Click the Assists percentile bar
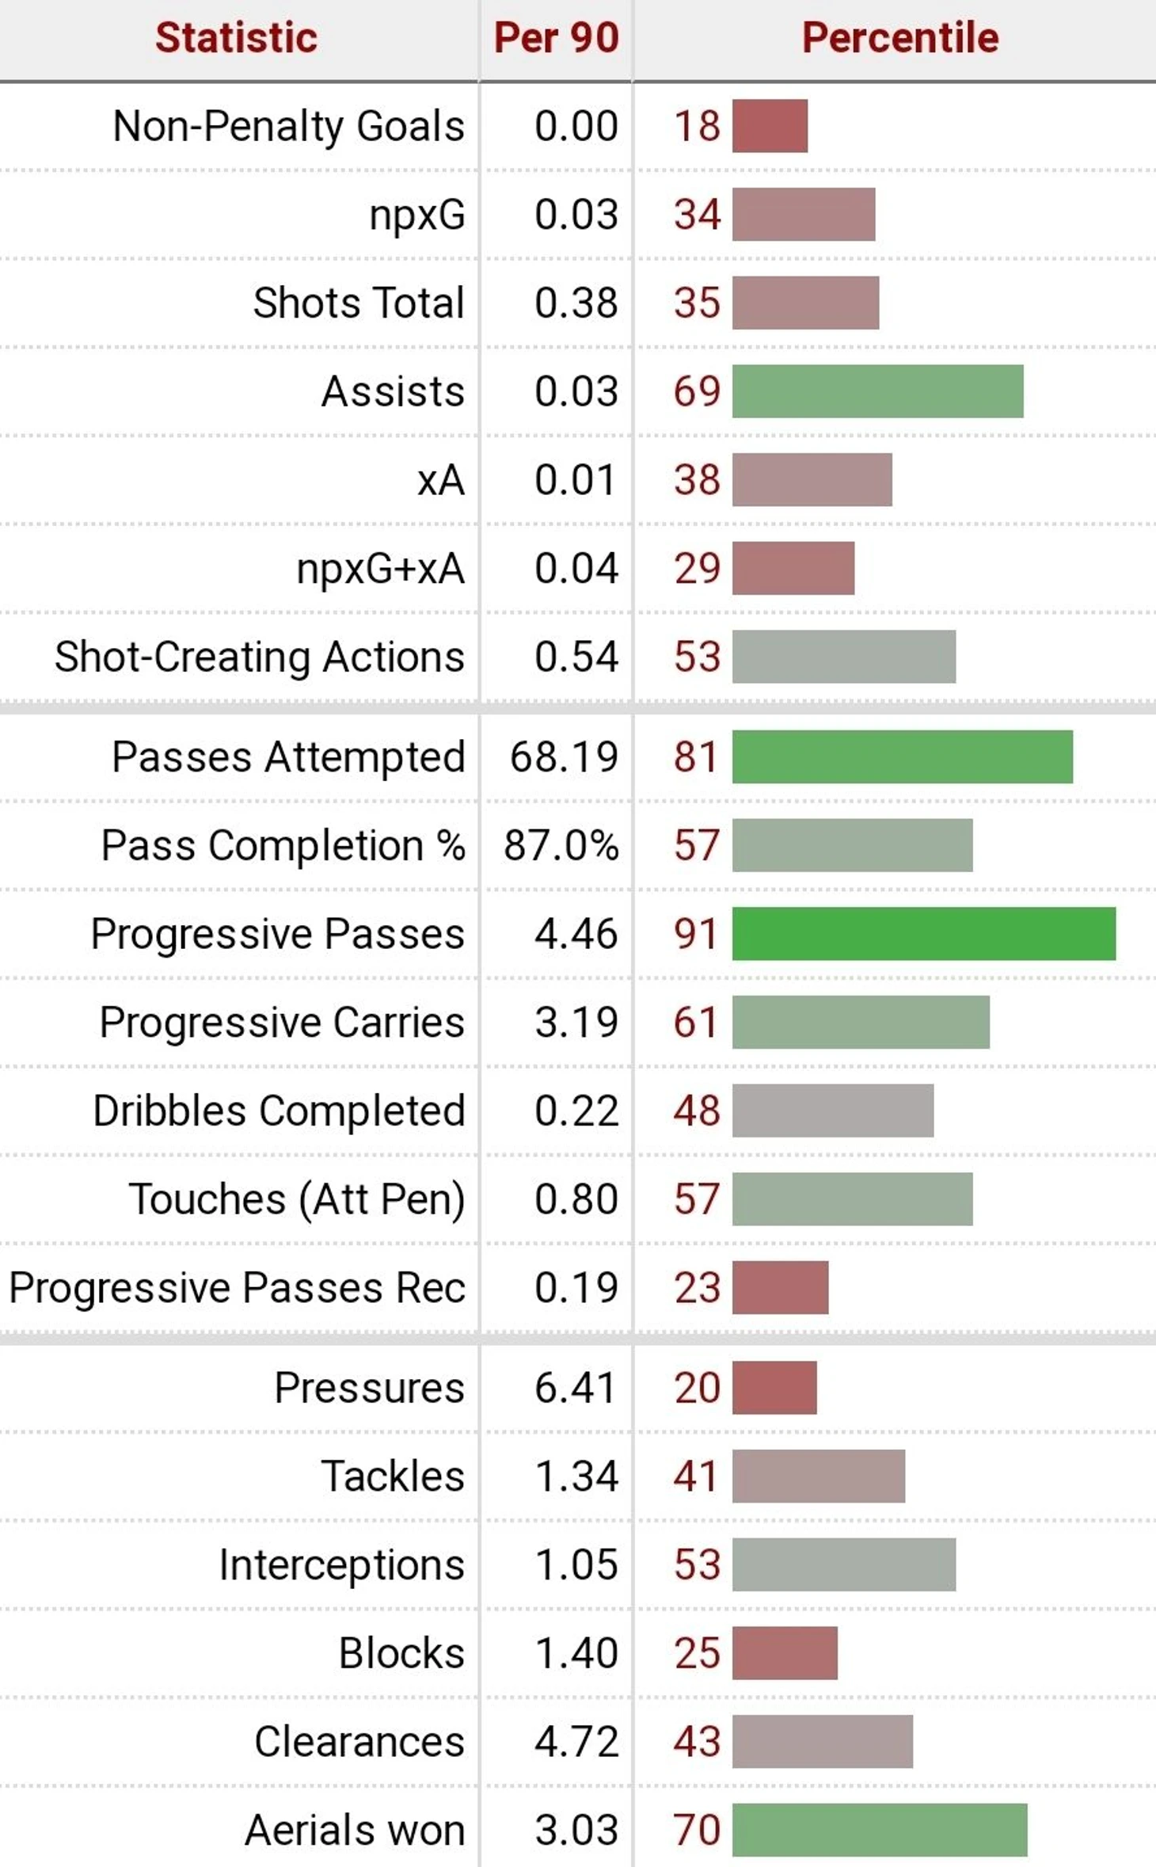Viewport: 1156px width, 1867px height. point(878,391)
